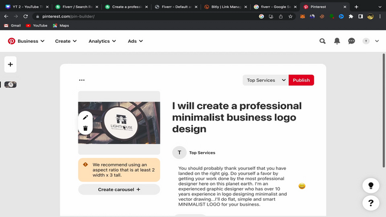Viewport: 386px width, 217px height.
Task: Go back with browser back arrow
Action: (x=6, y=16)
